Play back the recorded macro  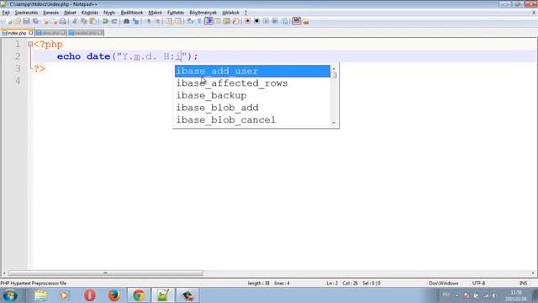point(266,21)
